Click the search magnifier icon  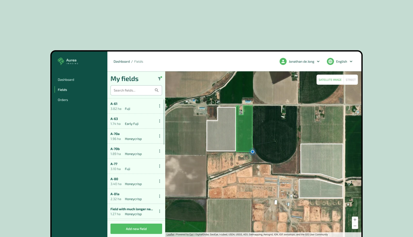point(156,90)
